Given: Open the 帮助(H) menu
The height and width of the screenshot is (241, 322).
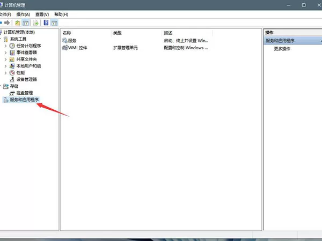Looking at the screenshot, I should click(x=61, y=14).
